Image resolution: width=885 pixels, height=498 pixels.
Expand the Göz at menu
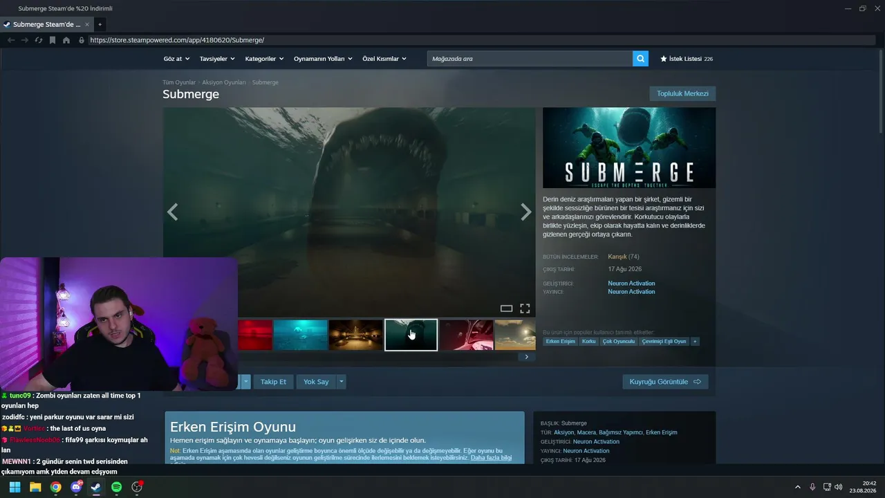point(176,59)
